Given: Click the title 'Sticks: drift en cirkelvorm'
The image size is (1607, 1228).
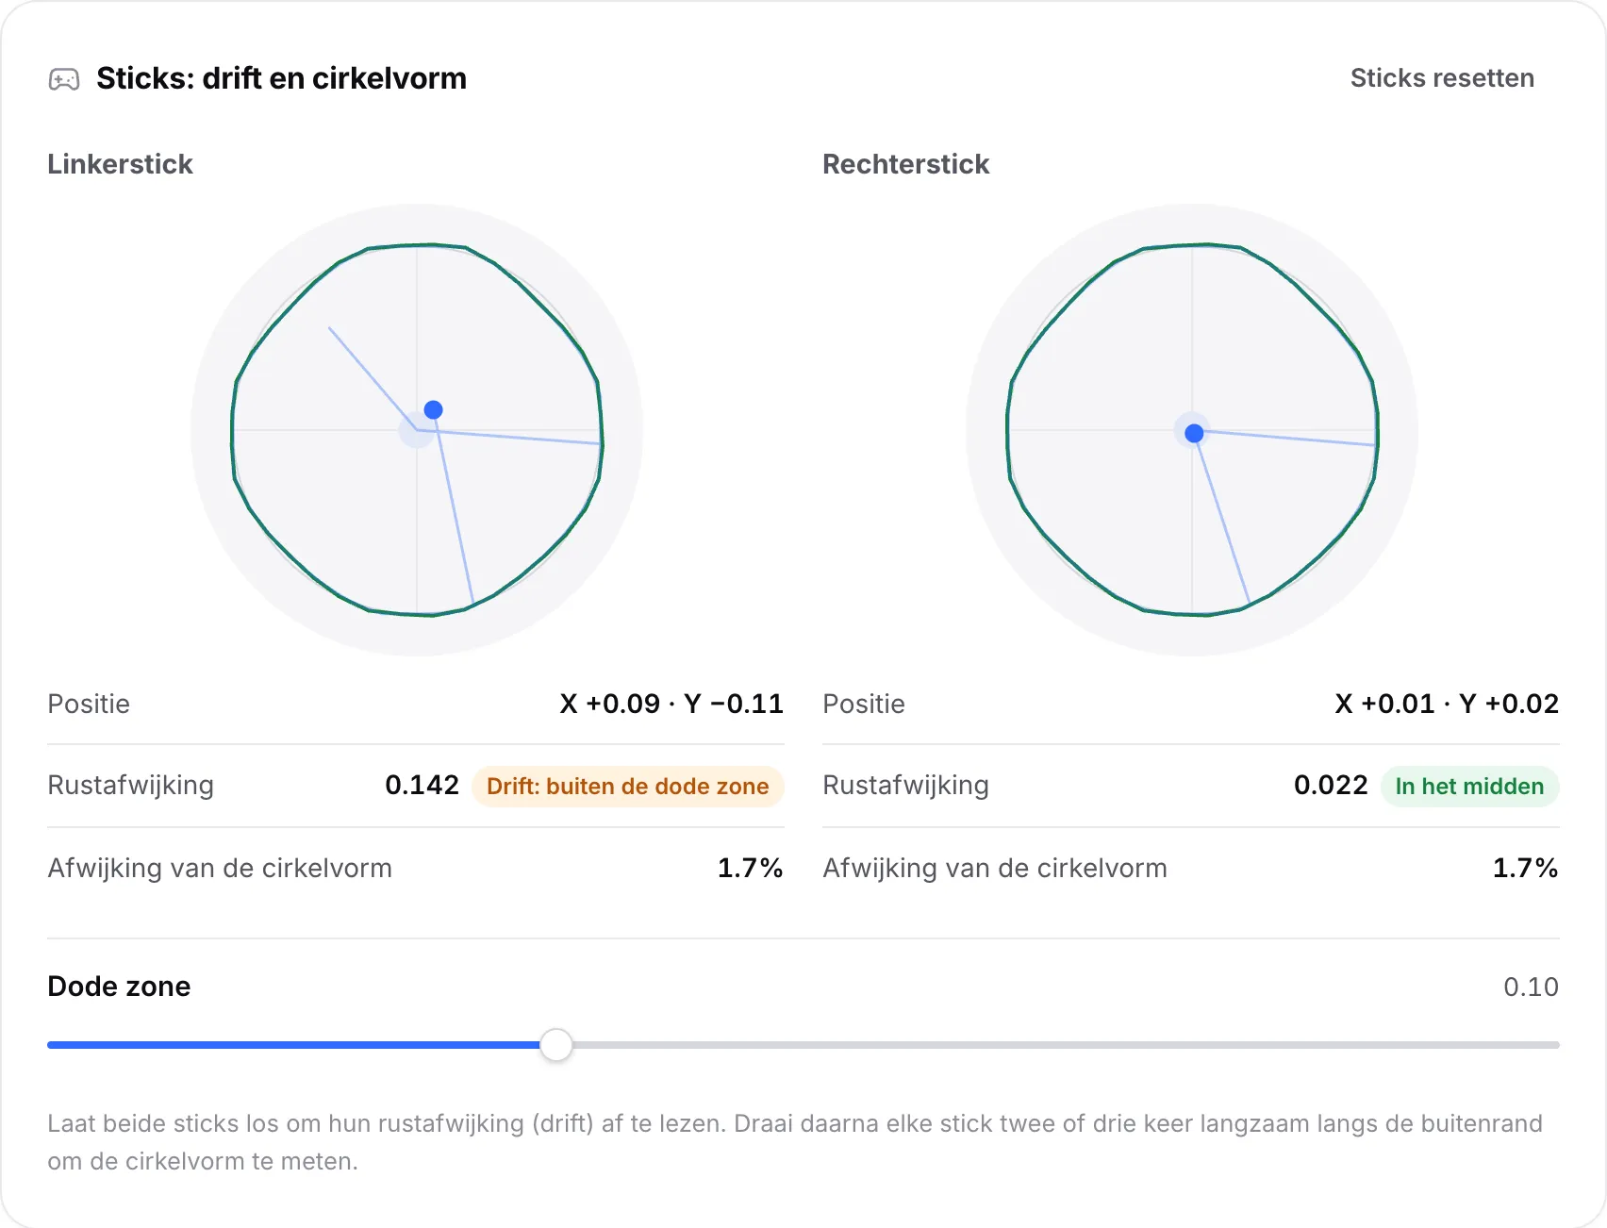Looking at the screenshot, I should point(281,78).
